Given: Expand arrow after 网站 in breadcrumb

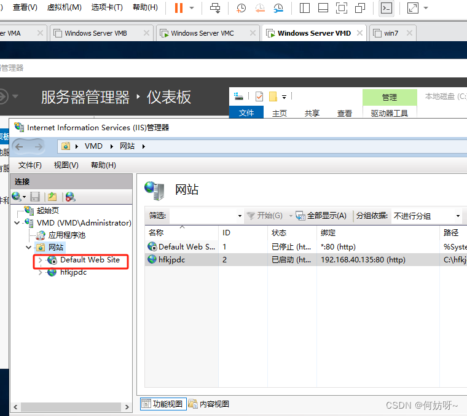Looking at the screenshot, I should (x=144, y=146).
